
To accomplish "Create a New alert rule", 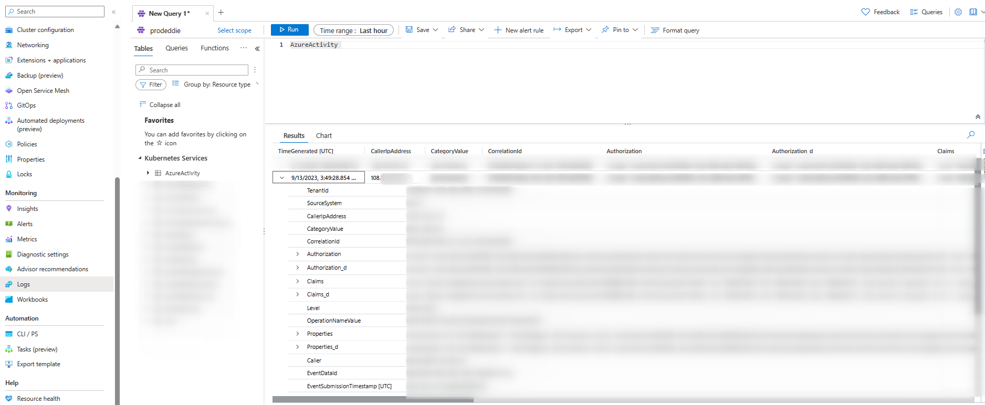I will (x=519, y=30).
